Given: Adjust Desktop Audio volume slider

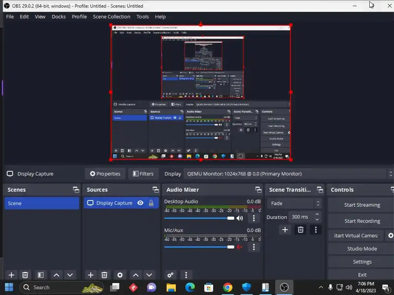Looking at the screenshot, I should click(x=199, y=218).
